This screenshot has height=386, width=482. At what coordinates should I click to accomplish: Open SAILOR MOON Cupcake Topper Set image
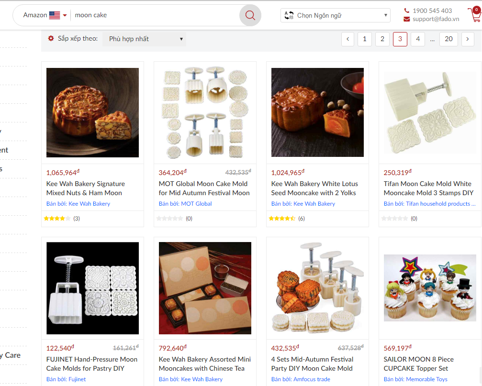point(430,288)
